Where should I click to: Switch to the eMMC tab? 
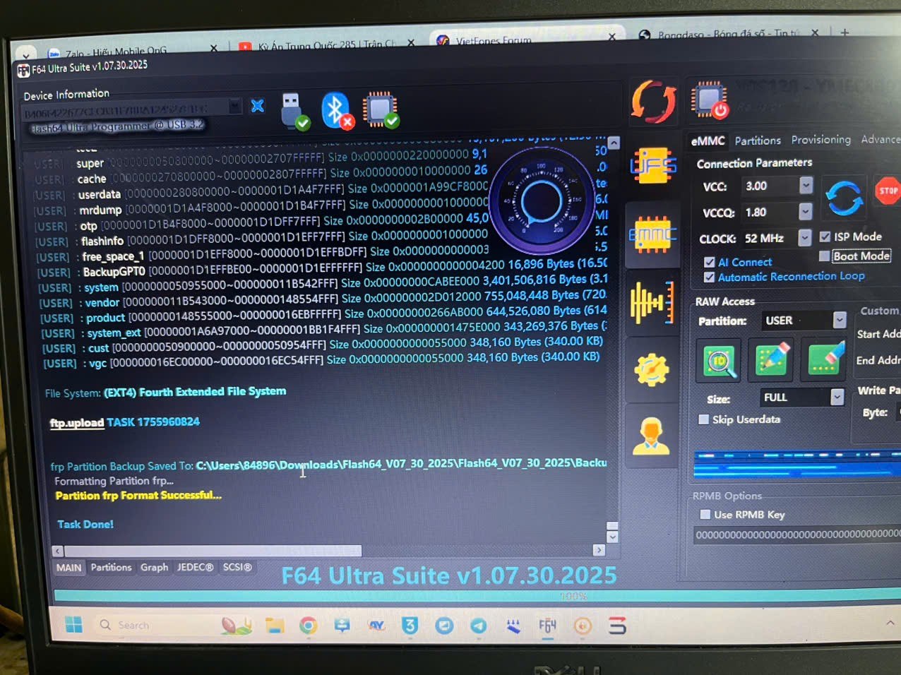coord(708,141)
